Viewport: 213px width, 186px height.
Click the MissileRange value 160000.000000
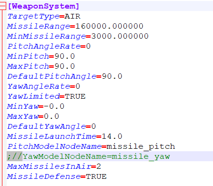pos(109,26)
